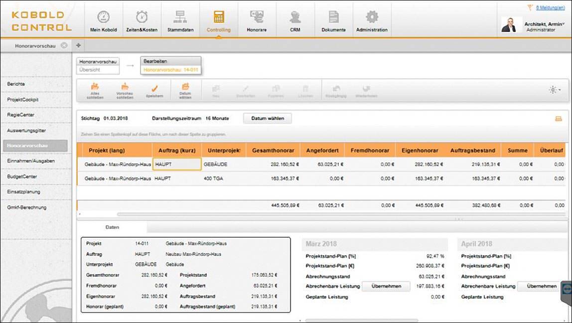Go to Honorarvorschau Übersicht breadcrumb step
The width and height of the screenshot is (572, 323).
98,66
